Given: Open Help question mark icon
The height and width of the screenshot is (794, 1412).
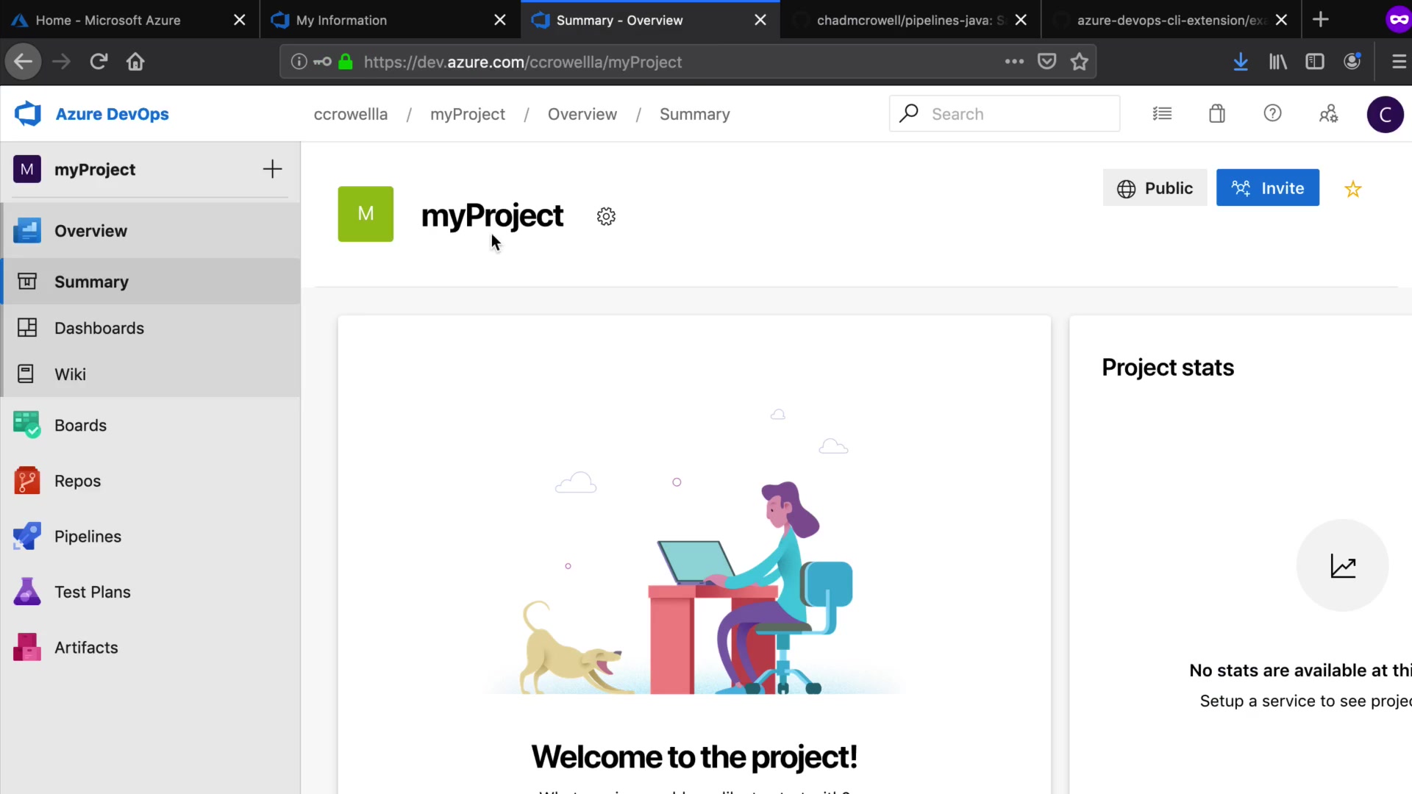Looking at the screenshot, I should pyautogui.click(x=1272, y=114).
